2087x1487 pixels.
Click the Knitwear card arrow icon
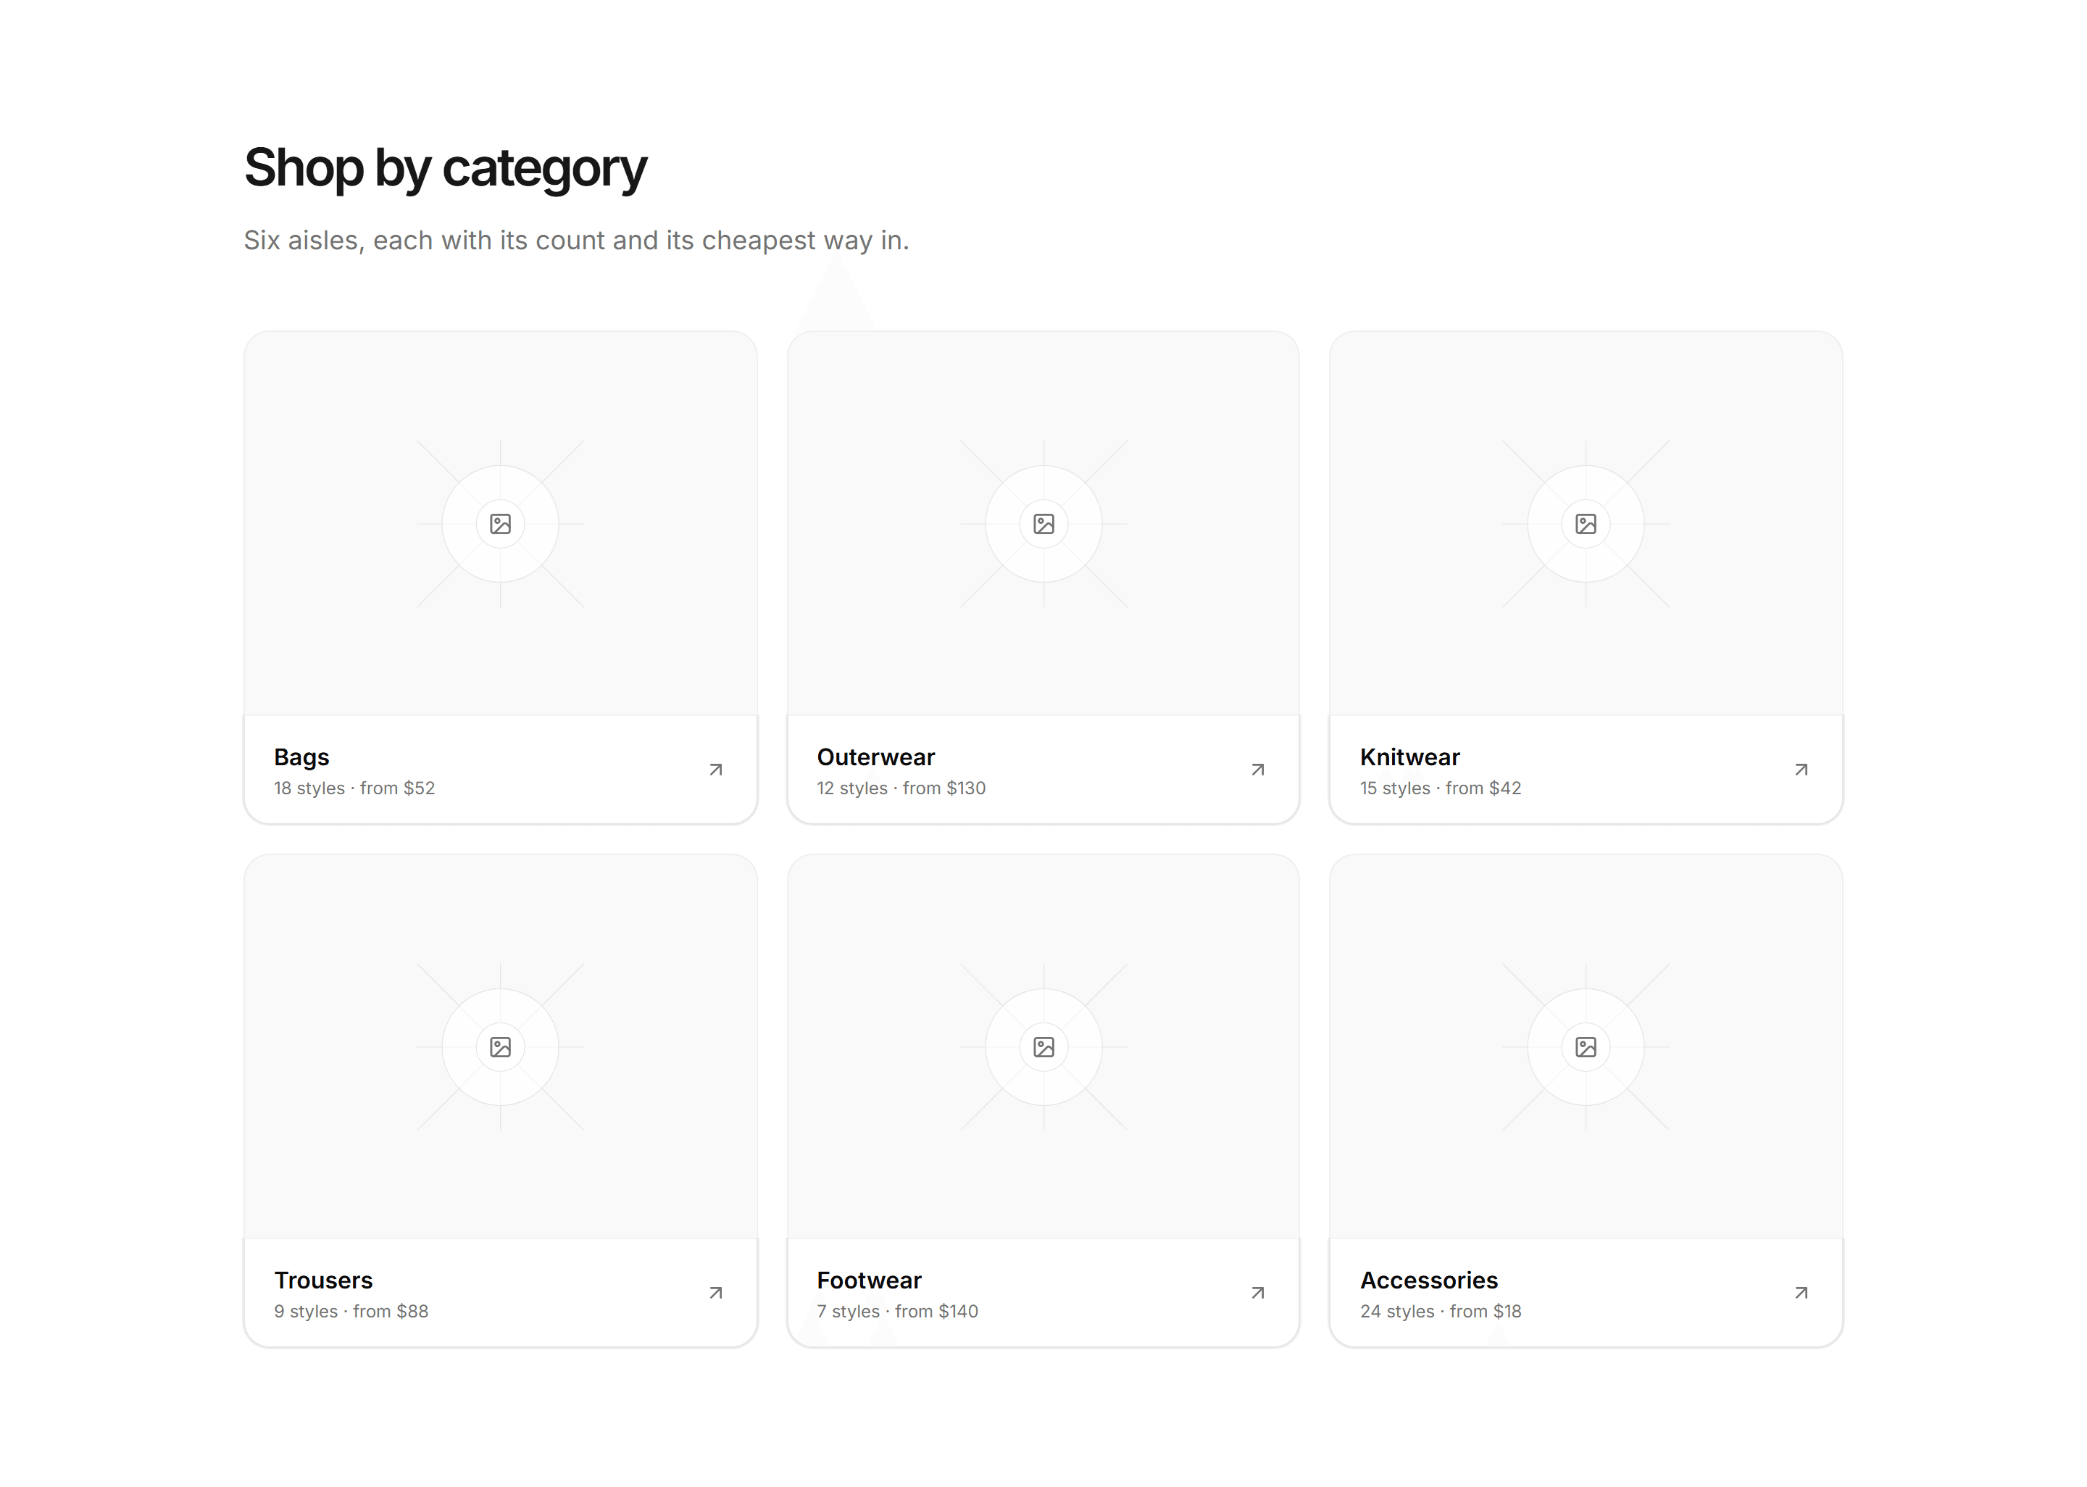[1801, 770]
